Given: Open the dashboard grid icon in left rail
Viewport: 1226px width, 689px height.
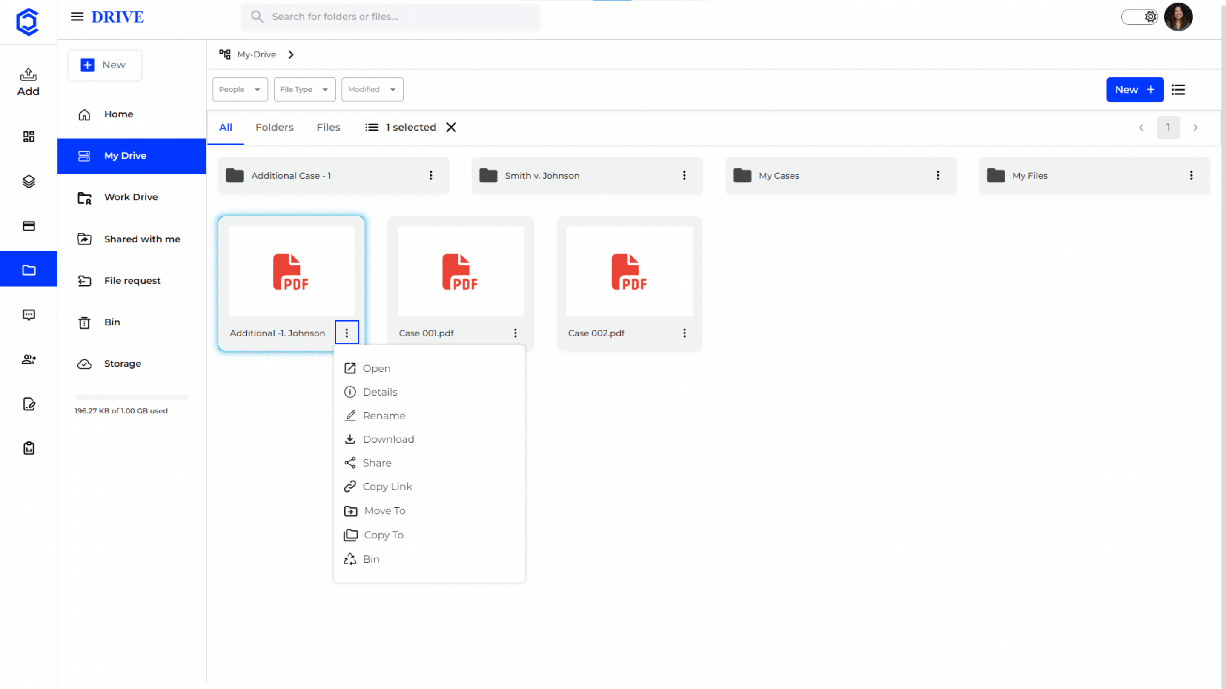Looking at the screenshot, I should point(29,137).
